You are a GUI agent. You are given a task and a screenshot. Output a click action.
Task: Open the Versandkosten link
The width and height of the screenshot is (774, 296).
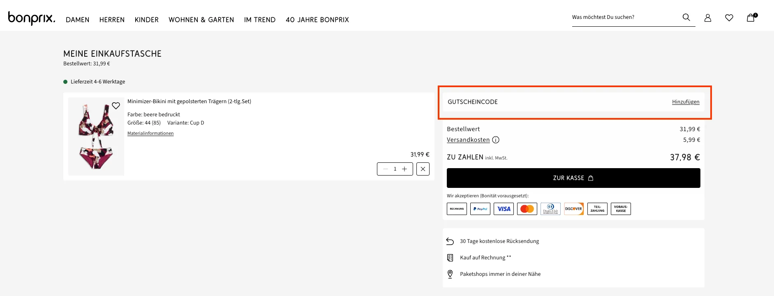(468, 140)
